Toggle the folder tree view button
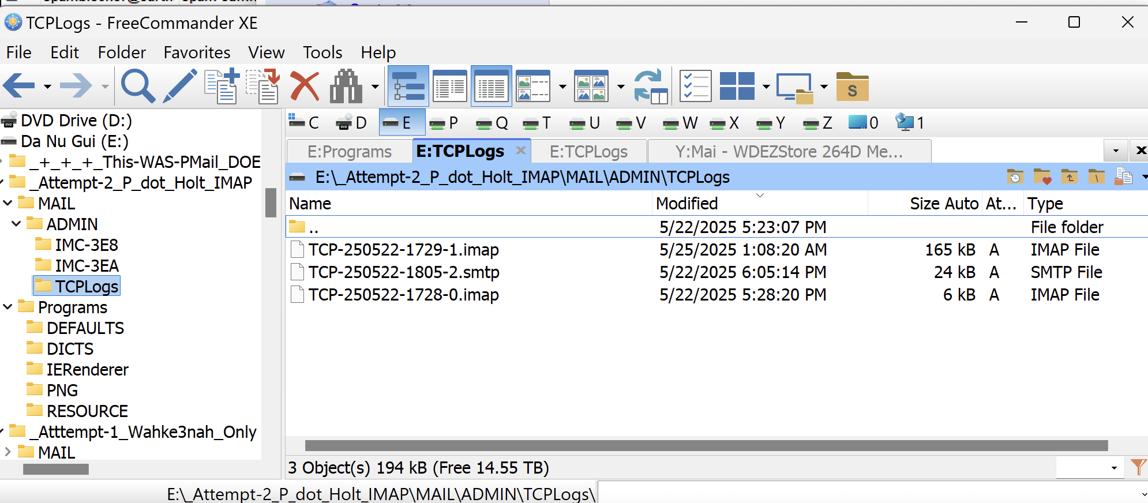Viewport: 1148px width, 503px height. (408, 87)
